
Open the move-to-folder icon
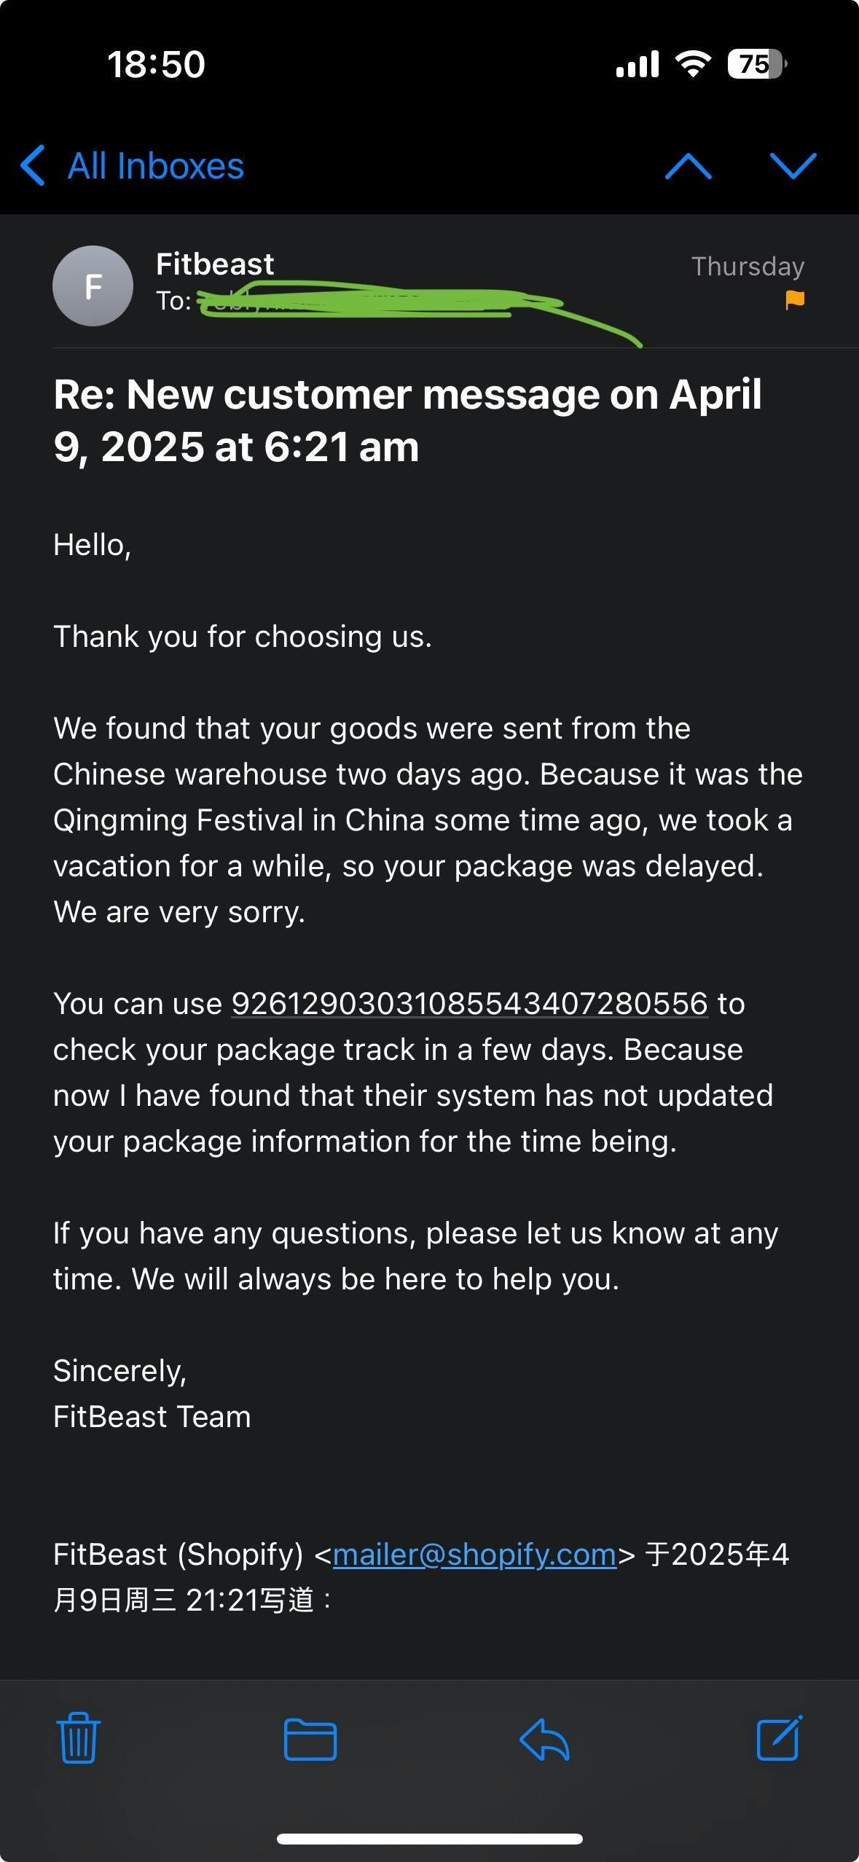(x=310, y=1739)
